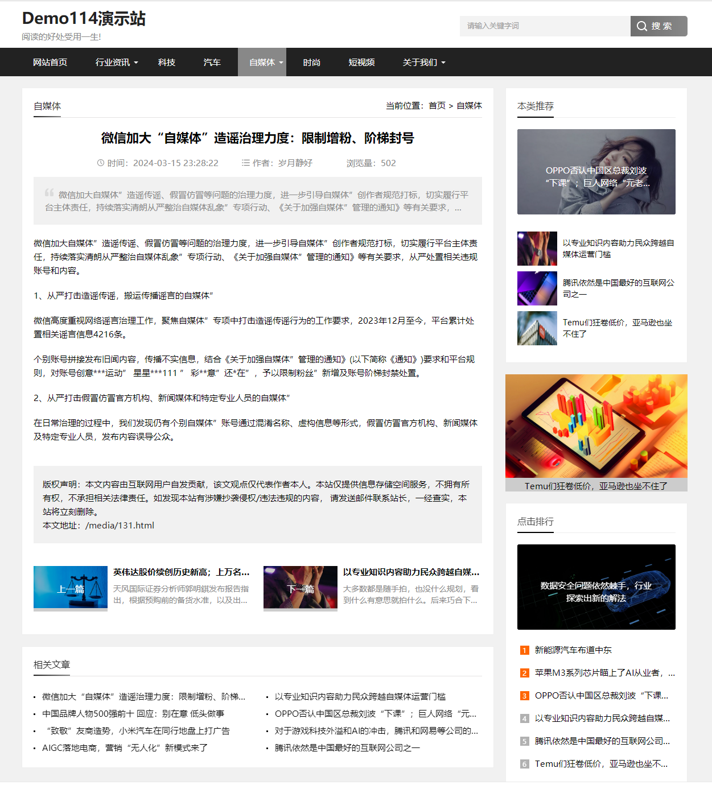This screenshot has width=712, height=789.
Task: Open 腾讯依然是中国最好的互联网公司之一 sidebar link
Action: [x=619, y=288]
